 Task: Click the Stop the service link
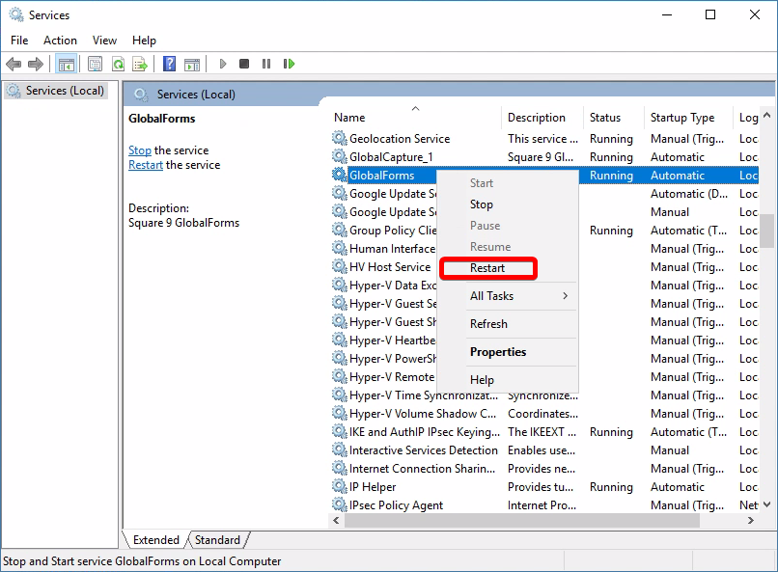point(140,150)
